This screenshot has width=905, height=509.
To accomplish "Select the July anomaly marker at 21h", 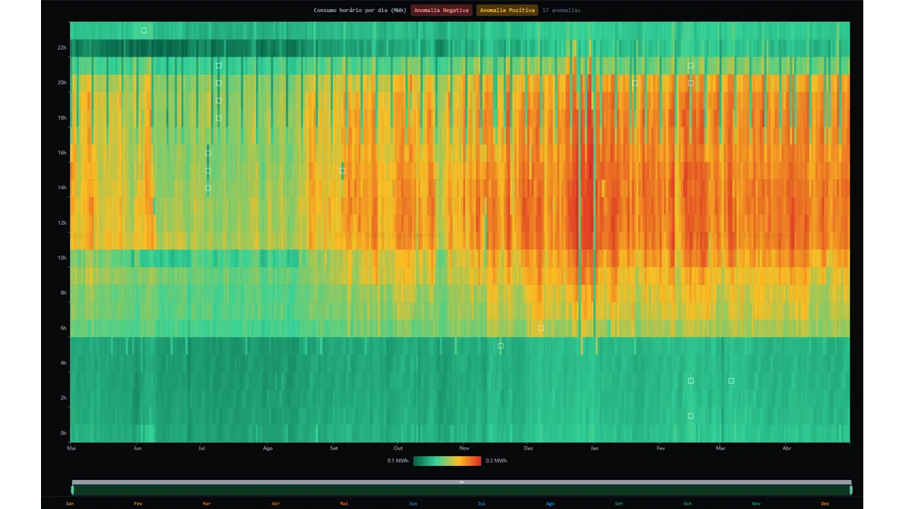I will click(x=218, y=66).
